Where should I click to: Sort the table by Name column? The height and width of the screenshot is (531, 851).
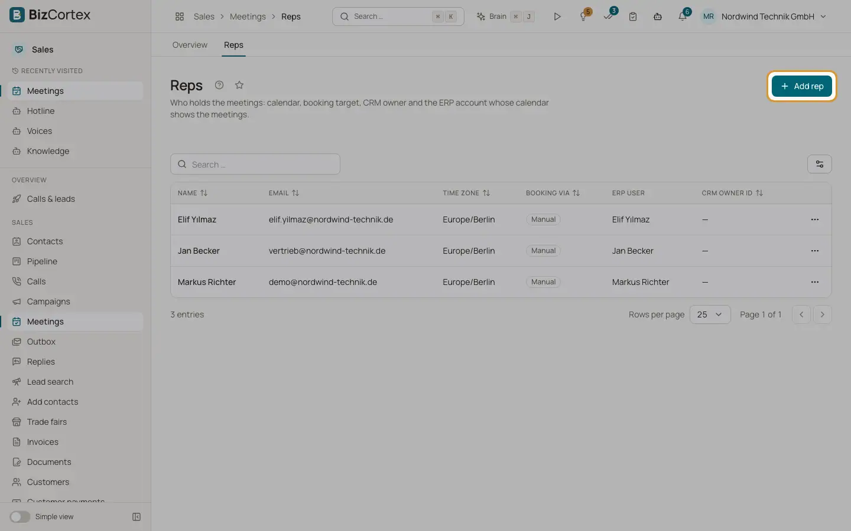tap(193, 193)
